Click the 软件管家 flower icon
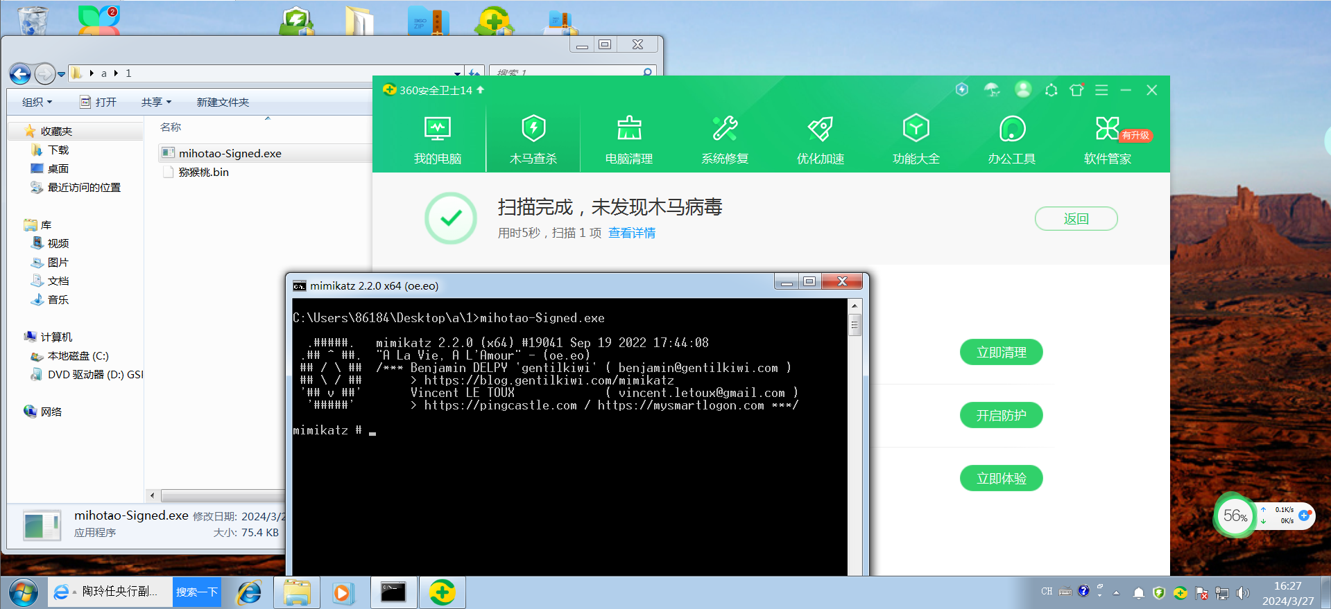Screen dimensions: 1331x609 [x=1107, y=129]
